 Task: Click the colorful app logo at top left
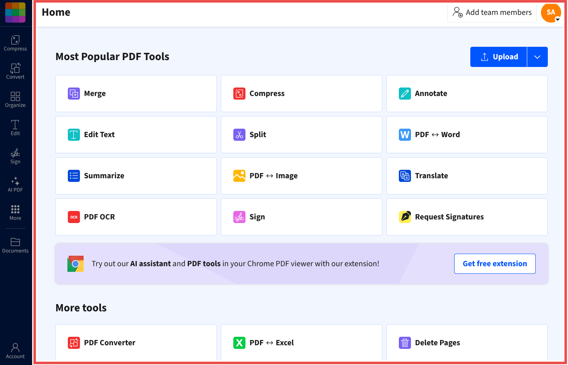point(15,13)
